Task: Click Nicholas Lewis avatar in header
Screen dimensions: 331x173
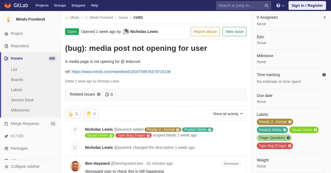Action: [x=126, y=32]
